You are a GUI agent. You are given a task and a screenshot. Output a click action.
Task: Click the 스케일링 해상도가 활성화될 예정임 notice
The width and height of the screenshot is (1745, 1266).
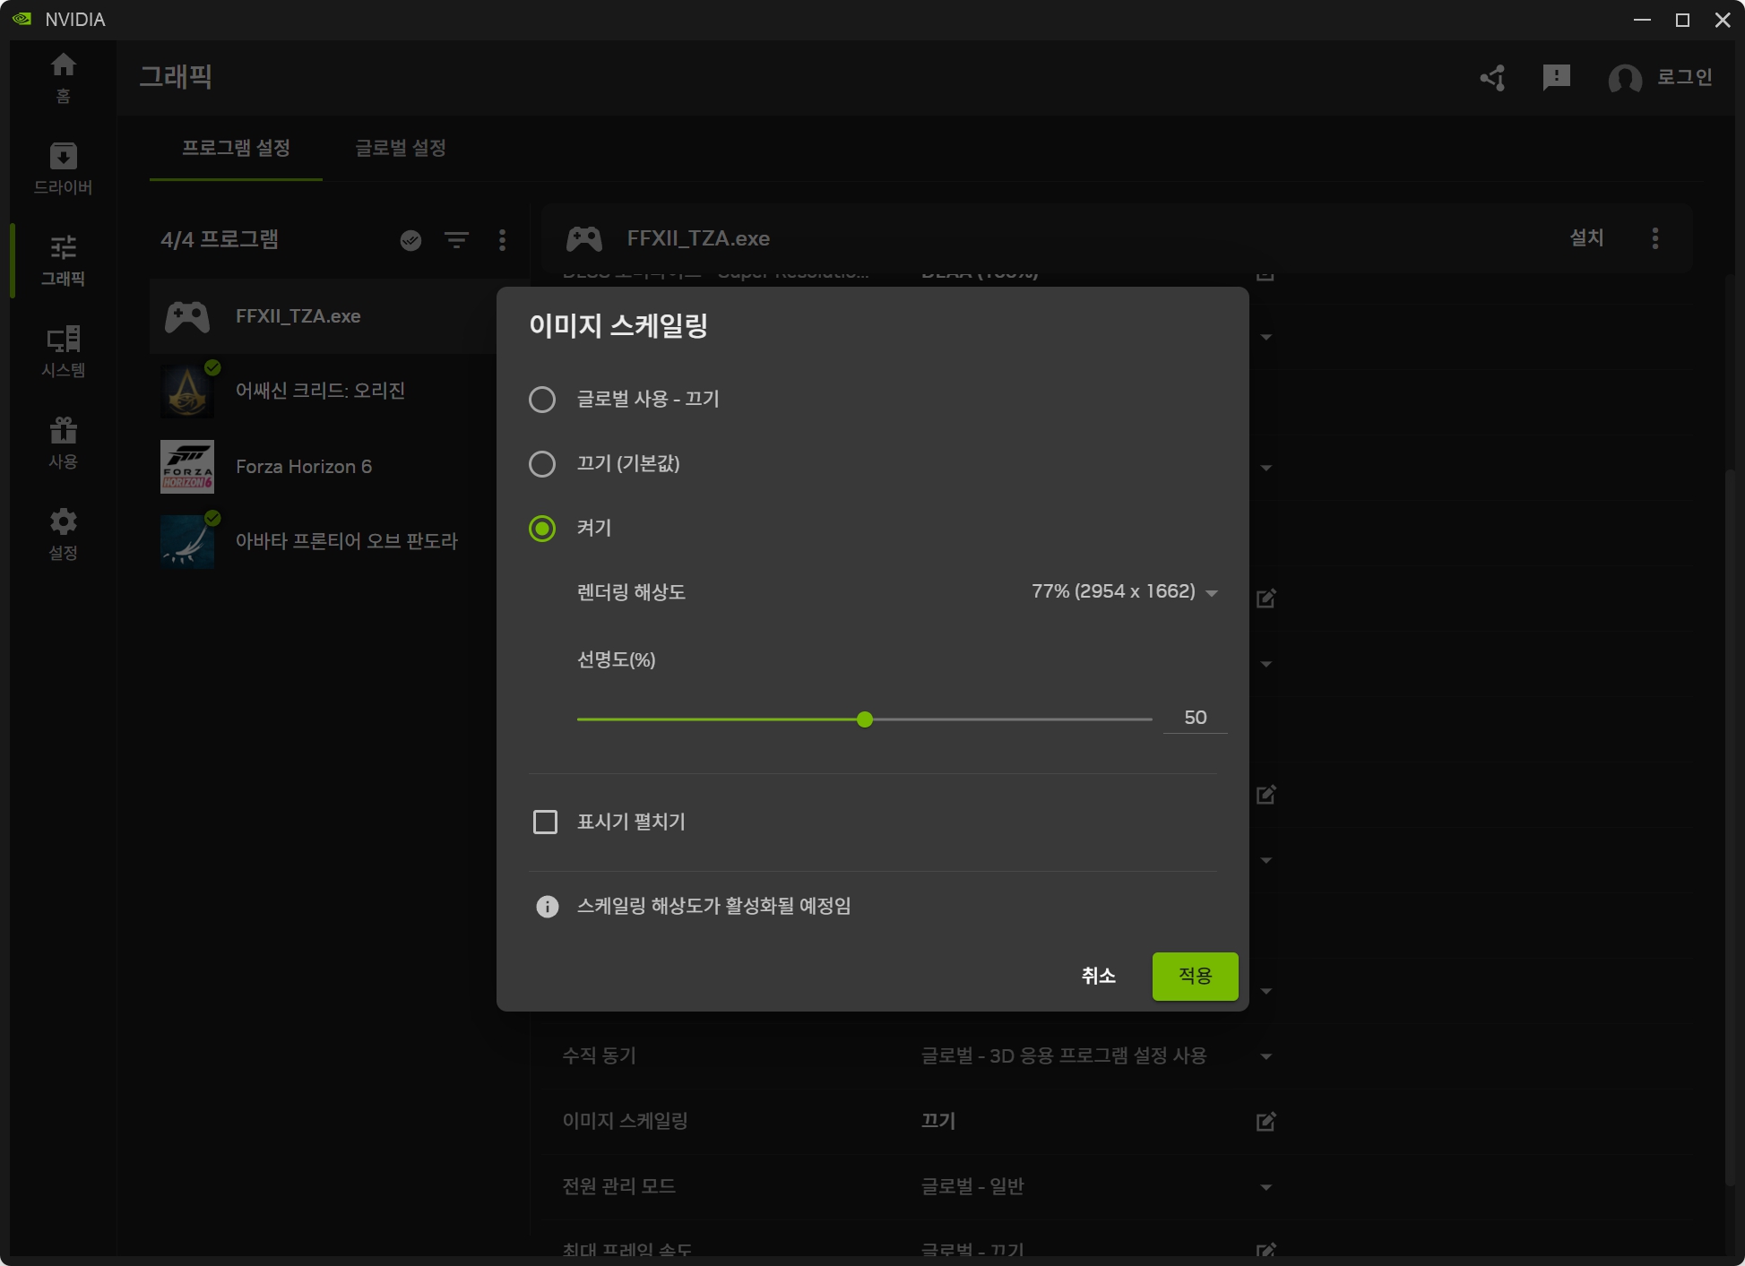(713, 906)
